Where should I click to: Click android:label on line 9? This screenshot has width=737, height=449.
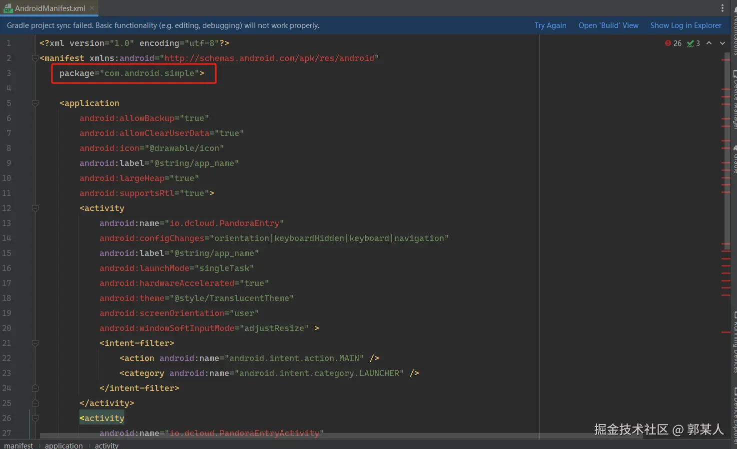pos(159,163)
